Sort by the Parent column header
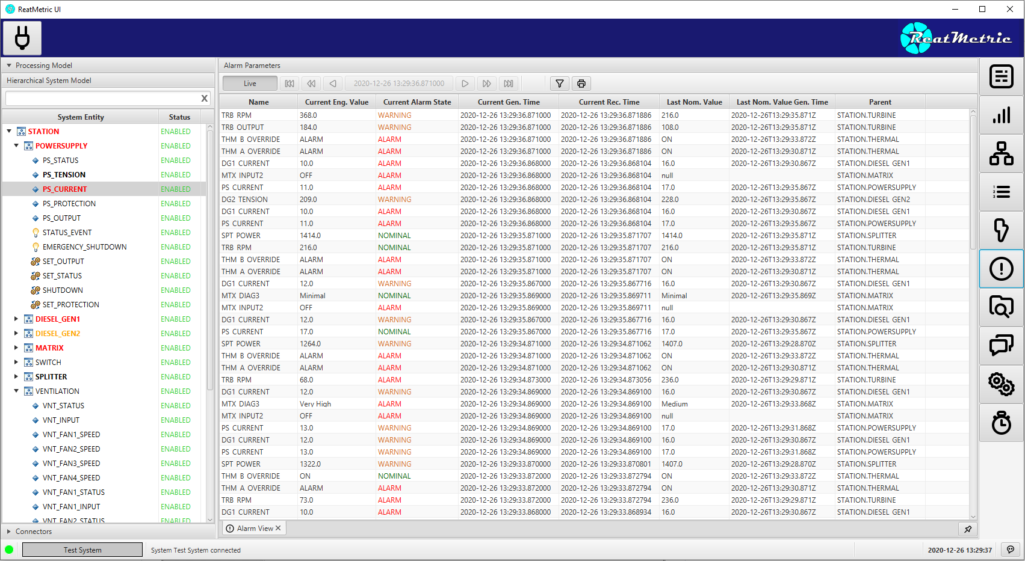1025x561 pixels. (x=880, y=102)
